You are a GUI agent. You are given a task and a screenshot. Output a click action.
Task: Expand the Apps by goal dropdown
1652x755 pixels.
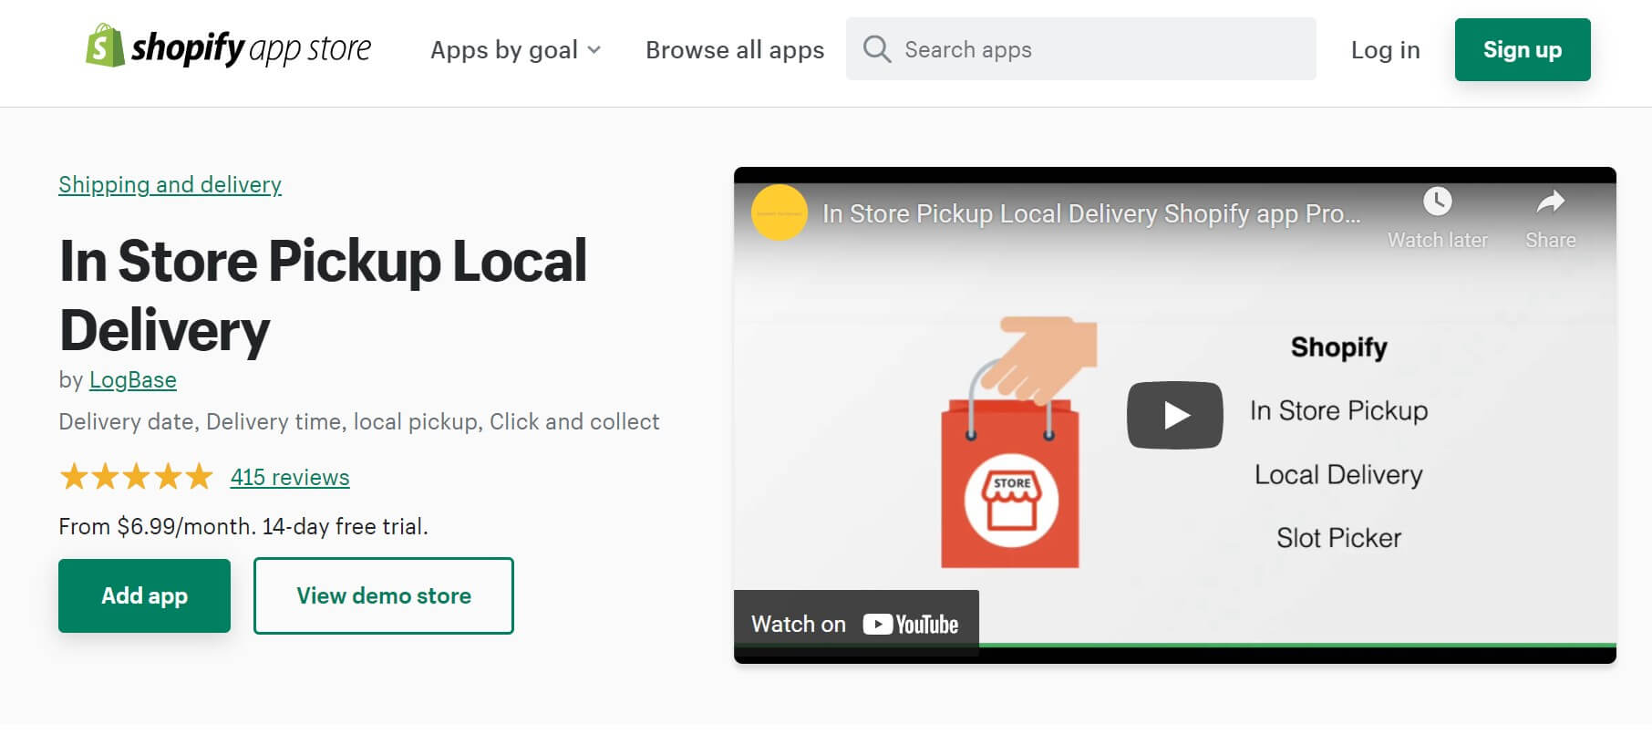point(515,49)
